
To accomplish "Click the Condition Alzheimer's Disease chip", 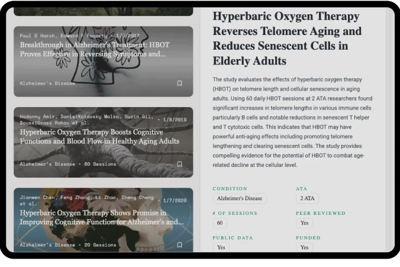I will pos(240,199).
